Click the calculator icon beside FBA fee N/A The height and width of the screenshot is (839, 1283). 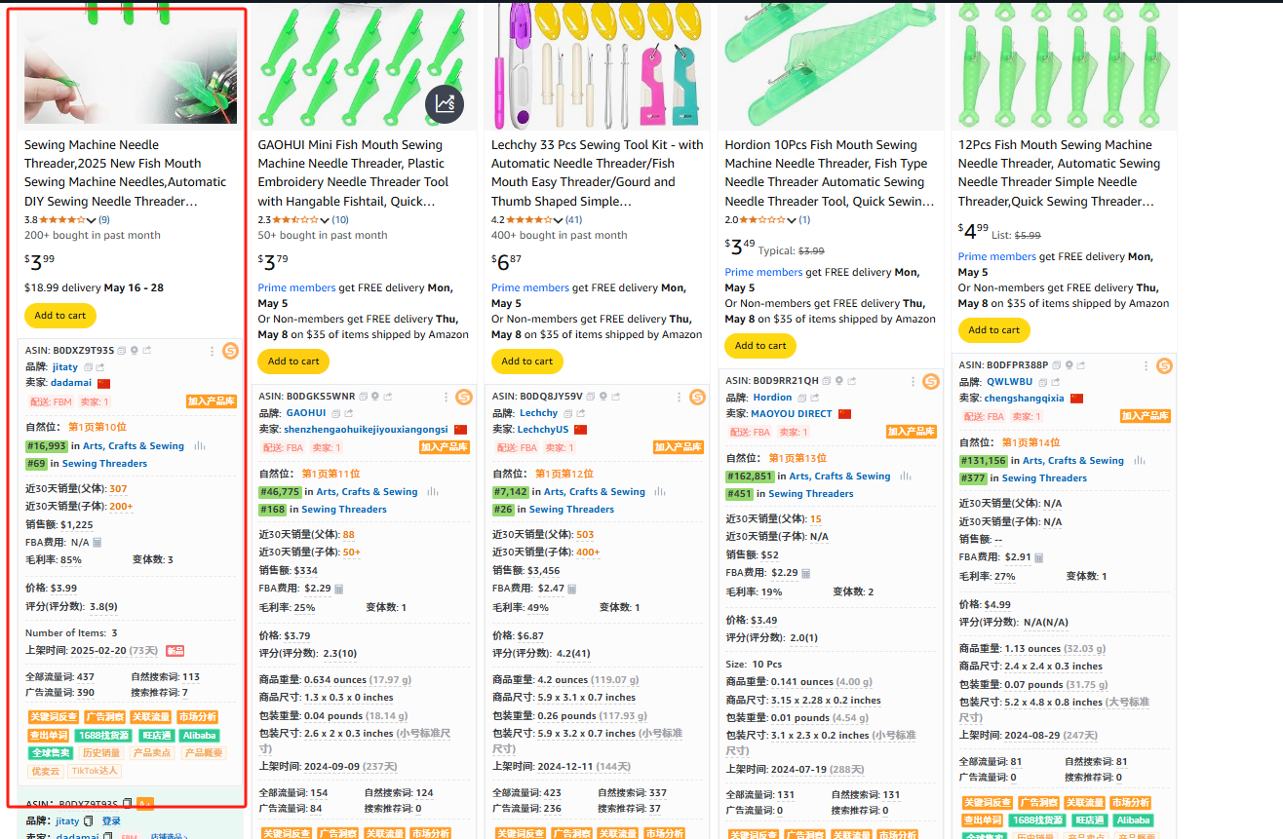pyautogui.click(x=97, y=542)
